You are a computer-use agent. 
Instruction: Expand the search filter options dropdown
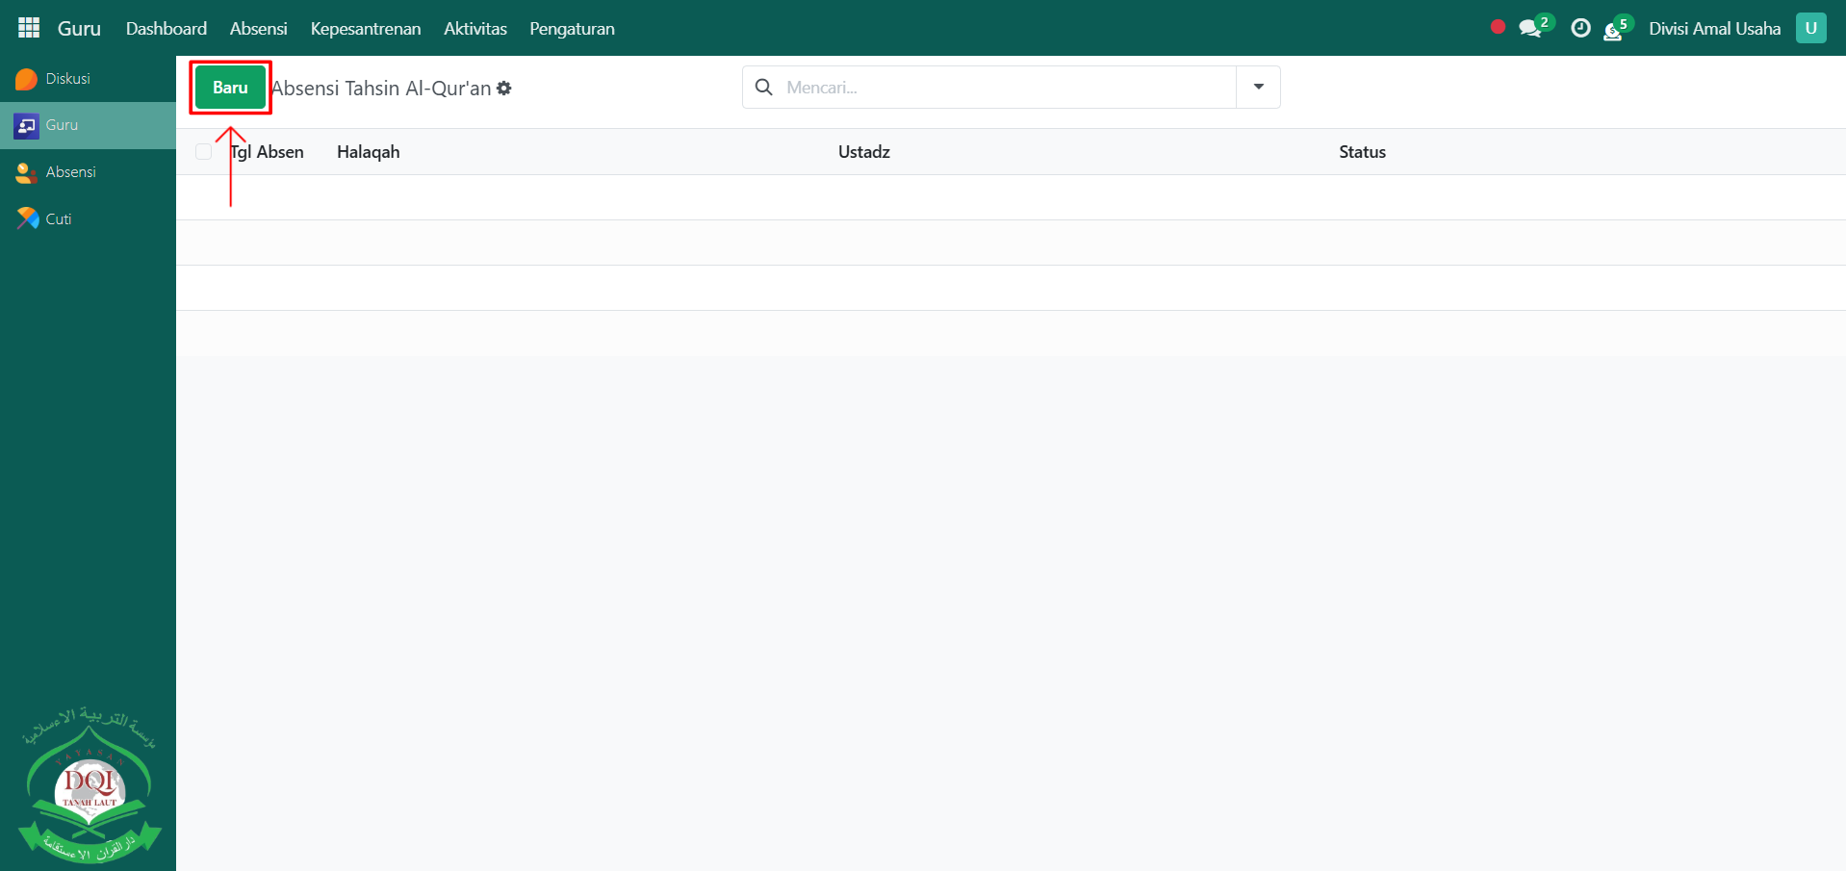point(1258,88)
